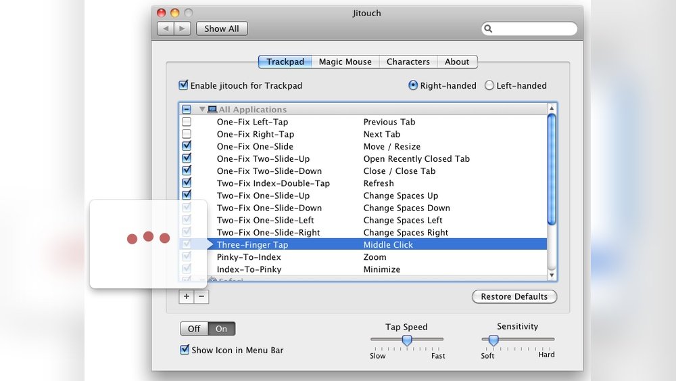
Task: Select the Three-Finger Tap row
Action: click(363, 245)
